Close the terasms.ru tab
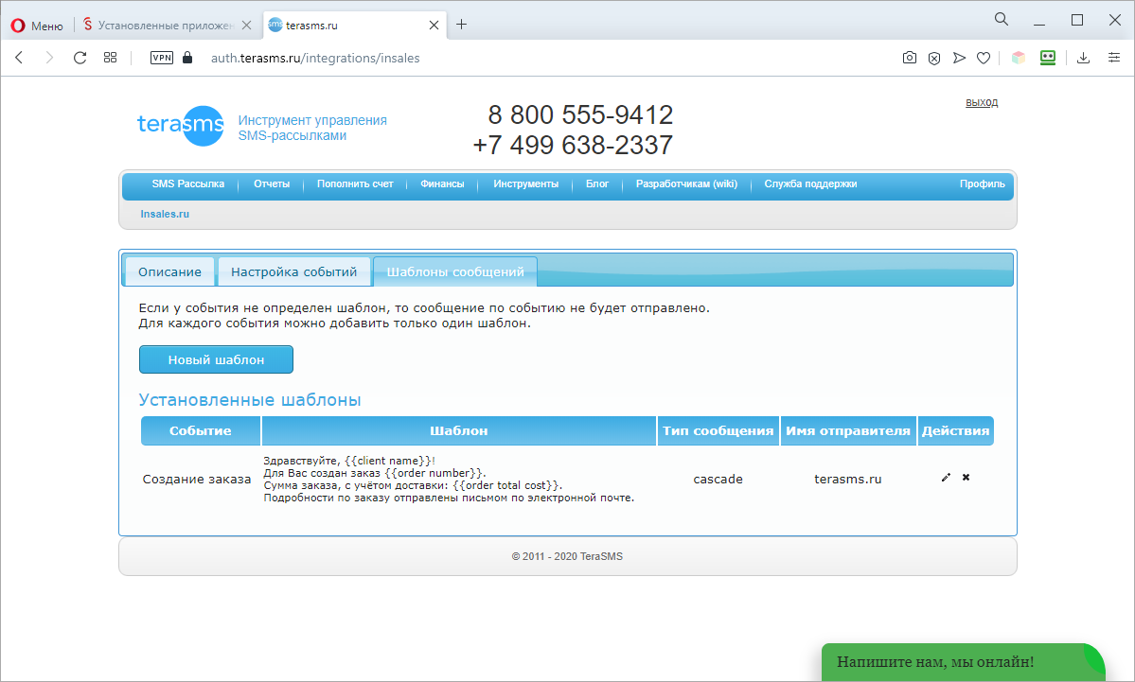This screenshot has width=1135, height=682. click(434, 26)
